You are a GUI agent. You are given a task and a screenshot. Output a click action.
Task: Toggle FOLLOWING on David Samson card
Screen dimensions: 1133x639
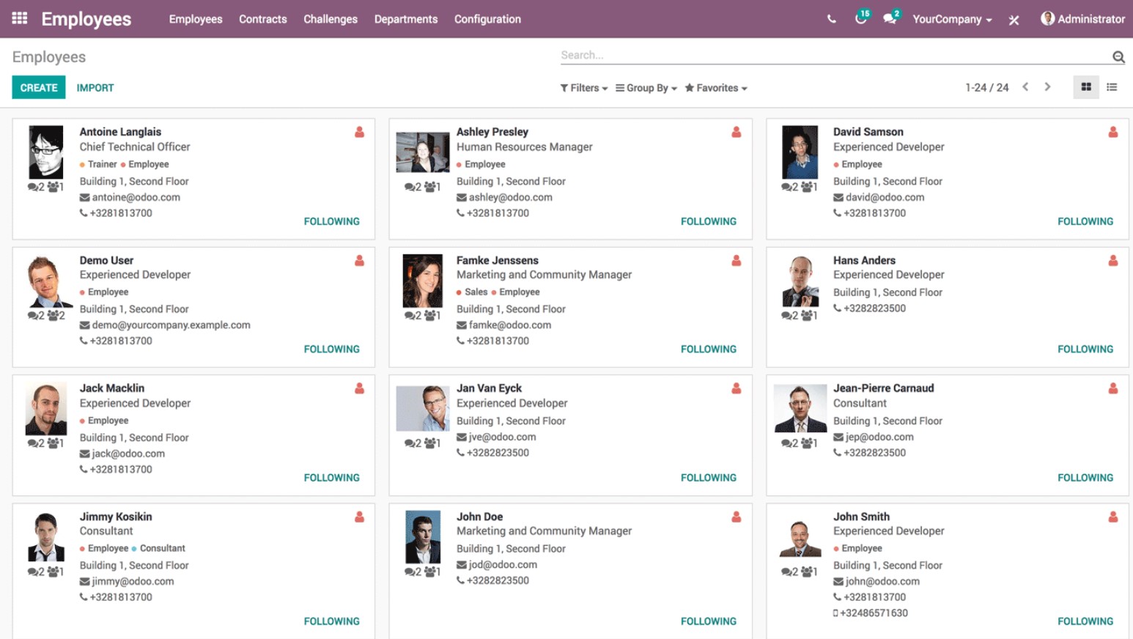pyautogui.click(x=1085, y=221)
